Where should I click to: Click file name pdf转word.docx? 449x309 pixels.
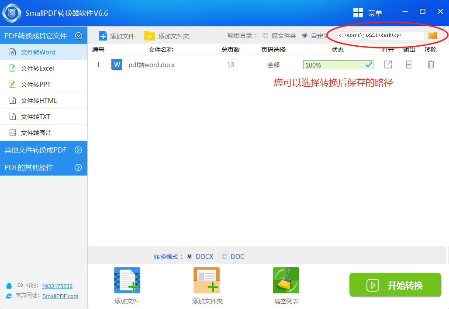pyautogui.click(x=152, y=65)
